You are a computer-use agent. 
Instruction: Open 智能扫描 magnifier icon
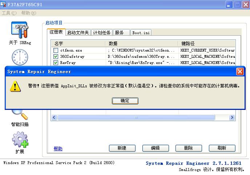pos(20,114)
